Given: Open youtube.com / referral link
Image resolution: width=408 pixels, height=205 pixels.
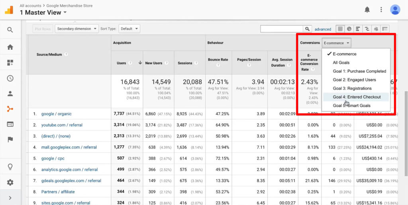Looking at the screenshot, I should tap(62, 125).
